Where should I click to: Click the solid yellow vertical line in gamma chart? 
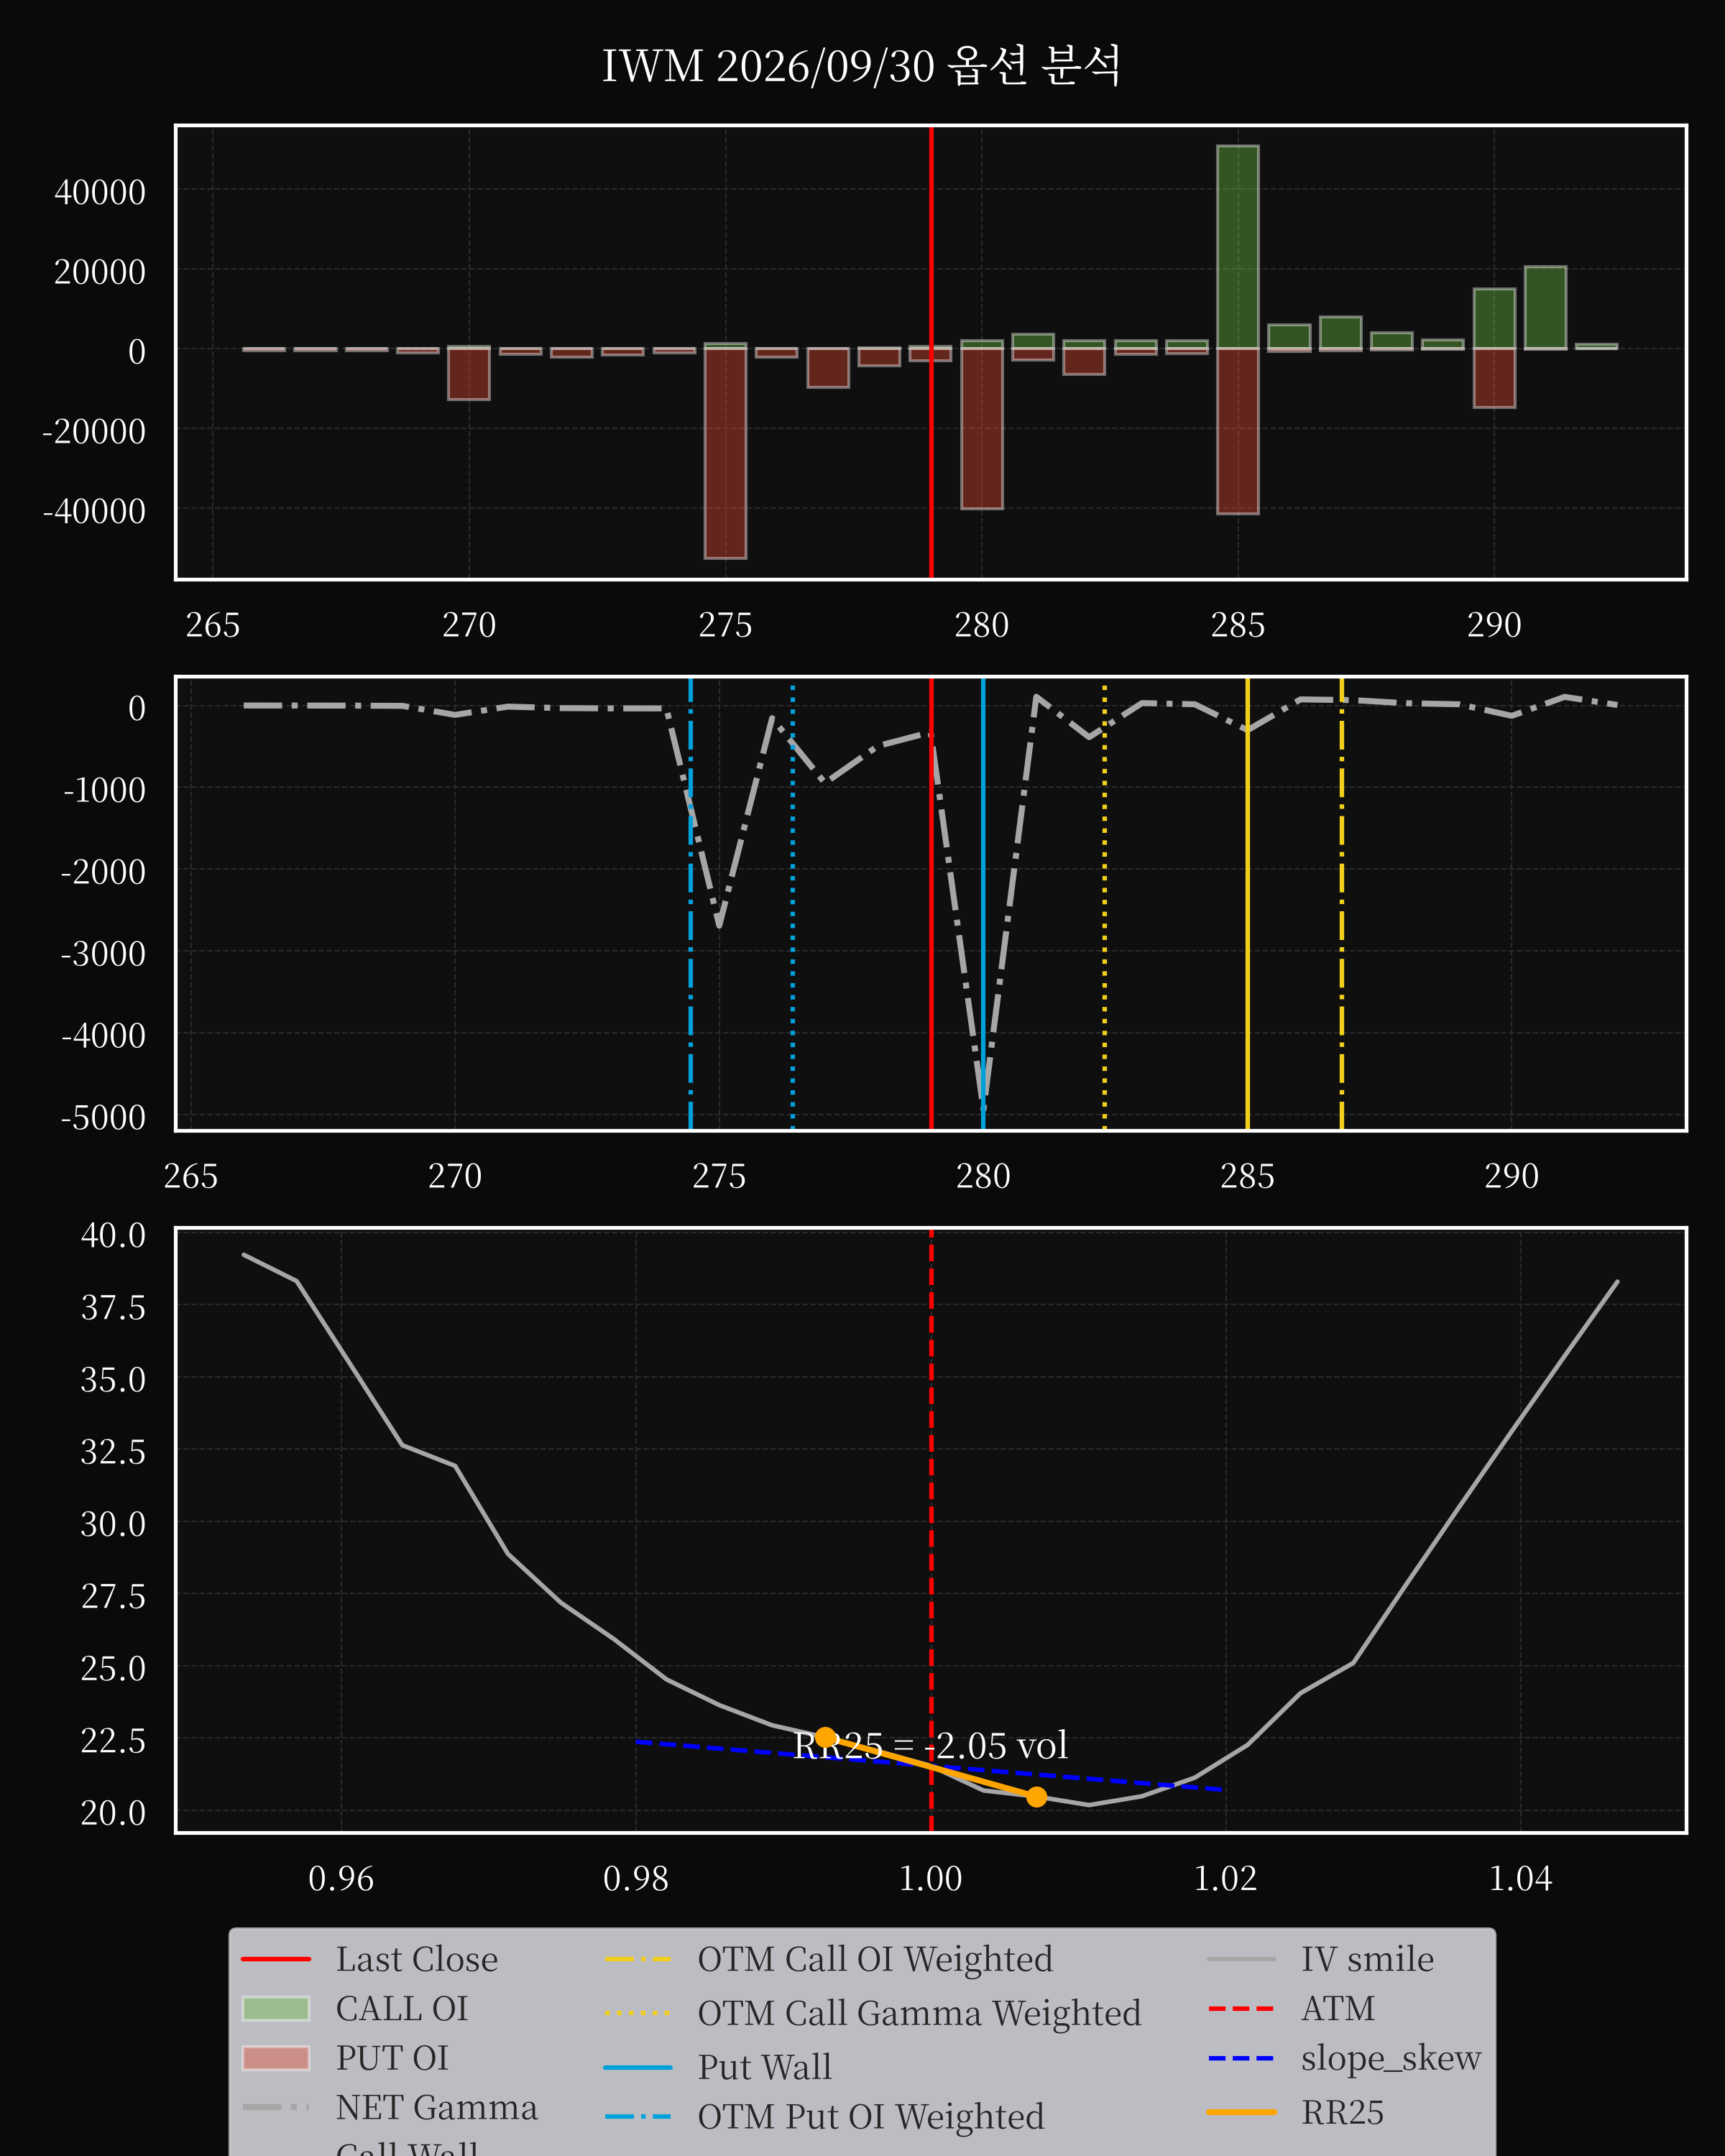tap(1247, 904)
